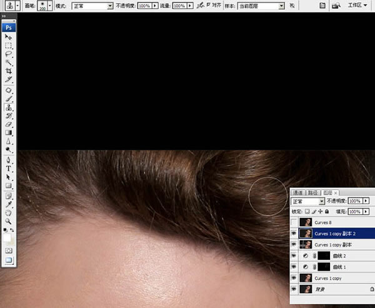Select the Rectangular Marquee tool

(x=8, y=46)
